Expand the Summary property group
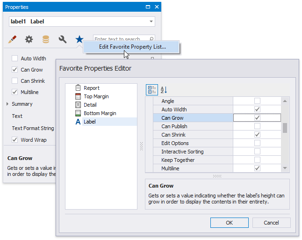This screenshot has height=240, width=302. pyautogui.click(x=7, y=104)
